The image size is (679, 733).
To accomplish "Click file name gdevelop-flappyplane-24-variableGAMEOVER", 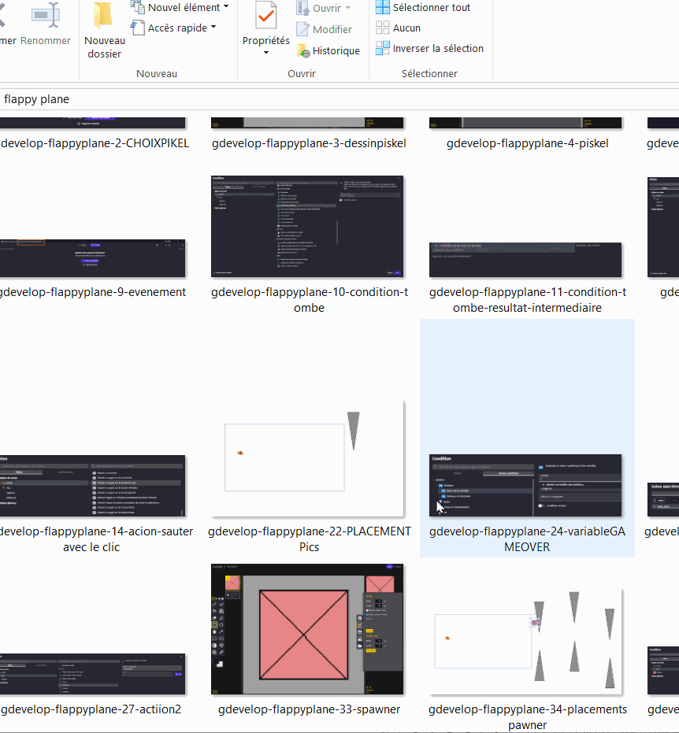I will pos(527,539).
